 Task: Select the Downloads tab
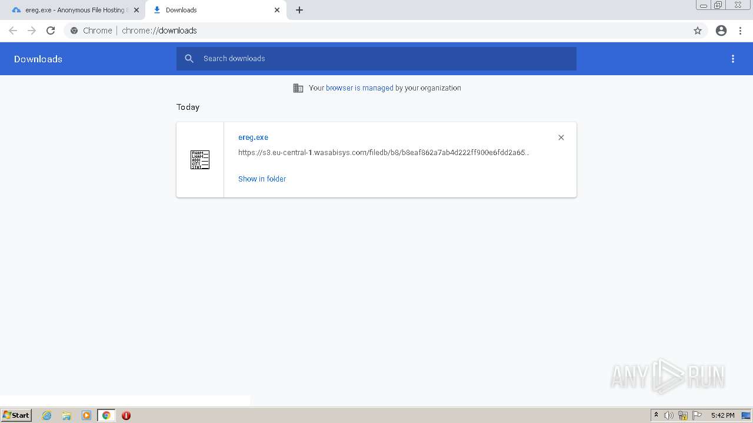point(216,10)
